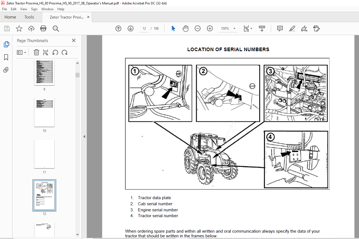
Task: Select page 10 thumbnail
Action: click(44, 113)
